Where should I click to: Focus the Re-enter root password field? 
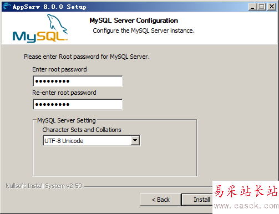(x=78, y=104)
